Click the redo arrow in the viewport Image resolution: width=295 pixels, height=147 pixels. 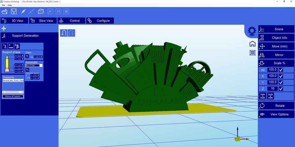71,33
